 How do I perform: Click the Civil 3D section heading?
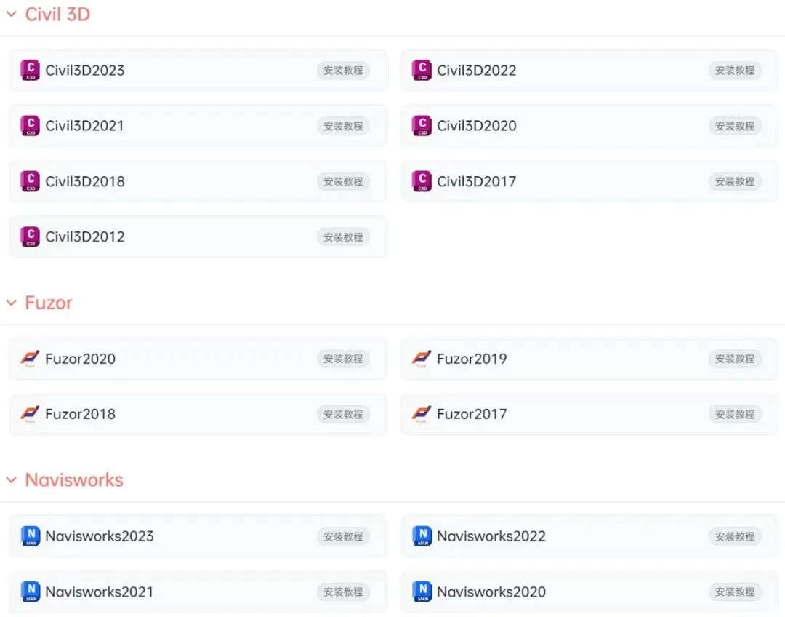tap(57, 15)
